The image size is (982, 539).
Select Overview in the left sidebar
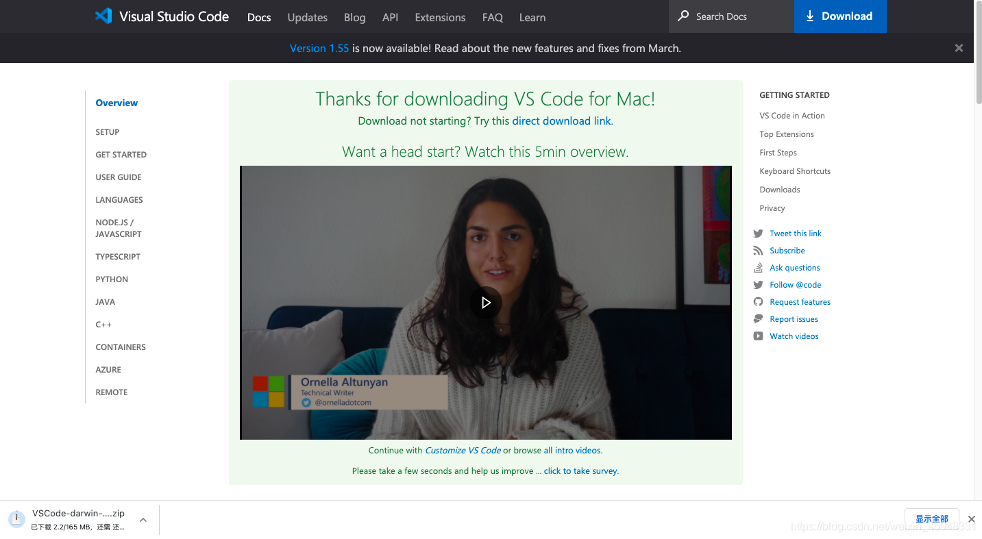pyautogui.click(x=116, y=103)
